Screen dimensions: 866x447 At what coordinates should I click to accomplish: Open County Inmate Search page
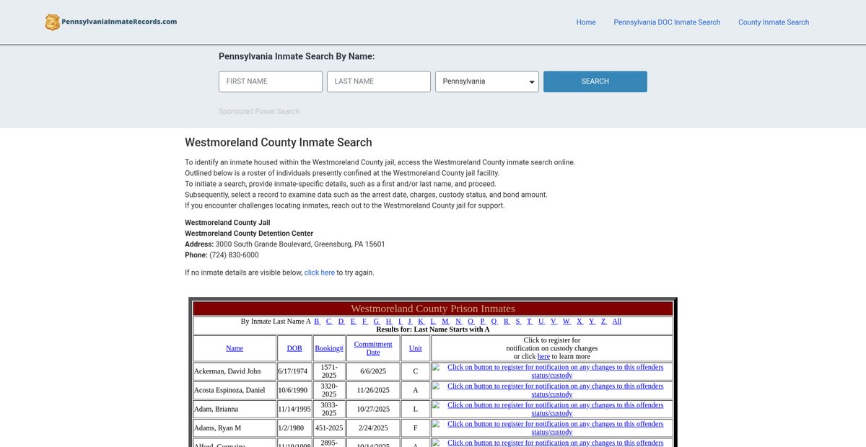click(774, 22)
